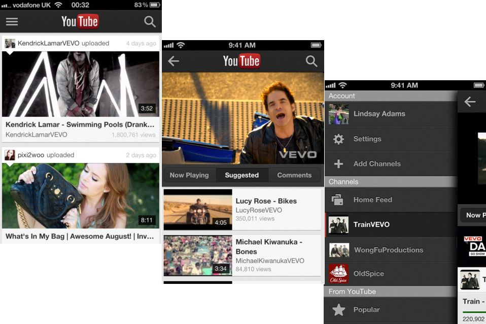Image resolution: width=486 pixels, height=324 pixels.
Task: Open the pixi2woo uploader avatar
Action: tap(10, 155)
